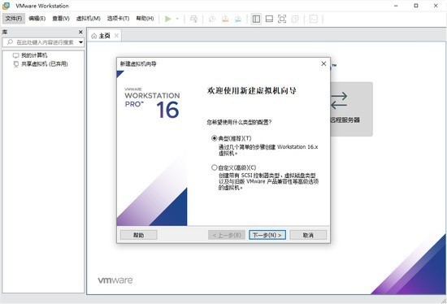Click the 共享虚拟机 shared icon
The width and height of the screenshot is (447, 304).
coord(16,64)
